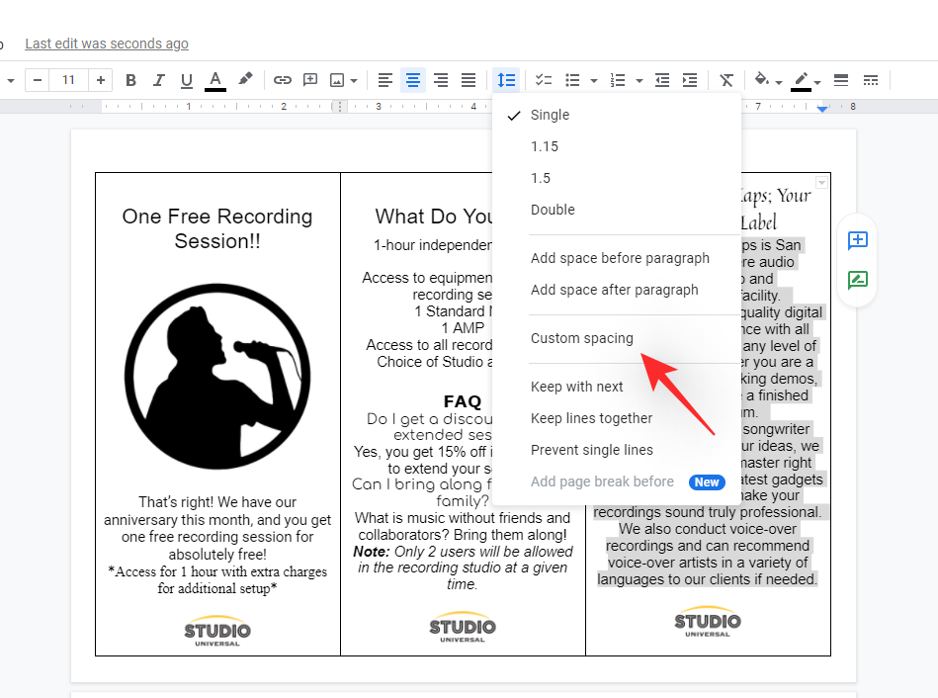Clear formatting of selected text
This screenshot has width=938, height=698.
point(726,80)
